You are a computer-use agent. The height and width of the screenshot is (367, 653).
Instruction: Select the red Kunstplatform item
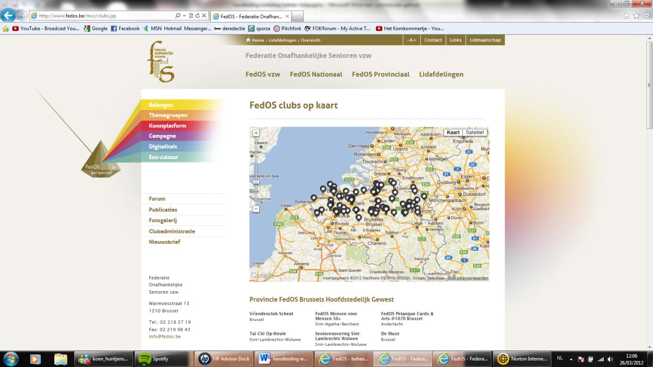click(x=167, y=126)
